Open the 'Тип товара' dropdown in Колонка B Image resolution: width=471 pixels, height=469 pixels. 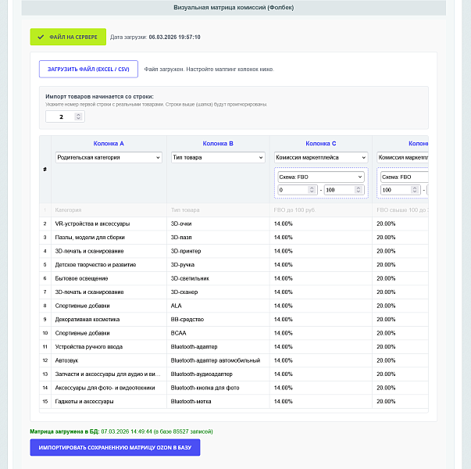(218, 158)
